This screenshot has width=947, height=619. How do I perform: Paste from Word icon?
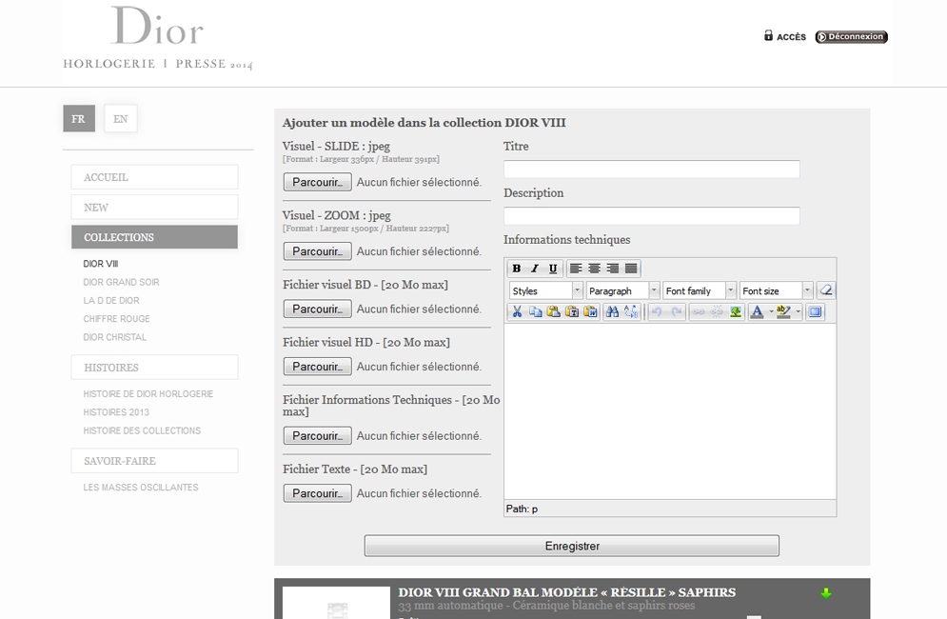pyautogui.click(x=590, y=312)
